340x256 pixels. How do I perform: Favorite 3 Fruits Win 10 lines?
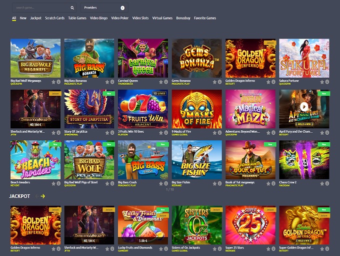160,132
